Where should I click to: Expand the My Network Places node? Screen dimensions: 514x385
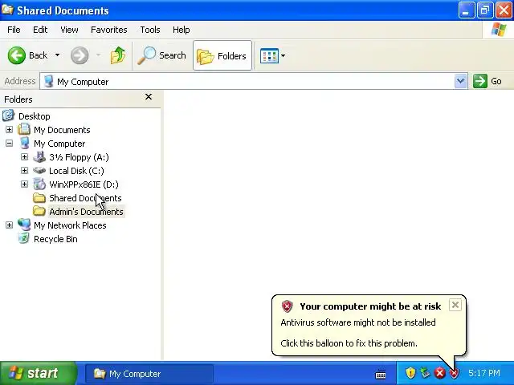click(x=9, y=225)
